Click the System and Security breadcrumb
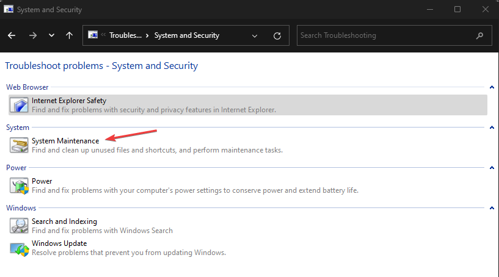Screen dimensions: 499x277 click(x=187, y=35)
